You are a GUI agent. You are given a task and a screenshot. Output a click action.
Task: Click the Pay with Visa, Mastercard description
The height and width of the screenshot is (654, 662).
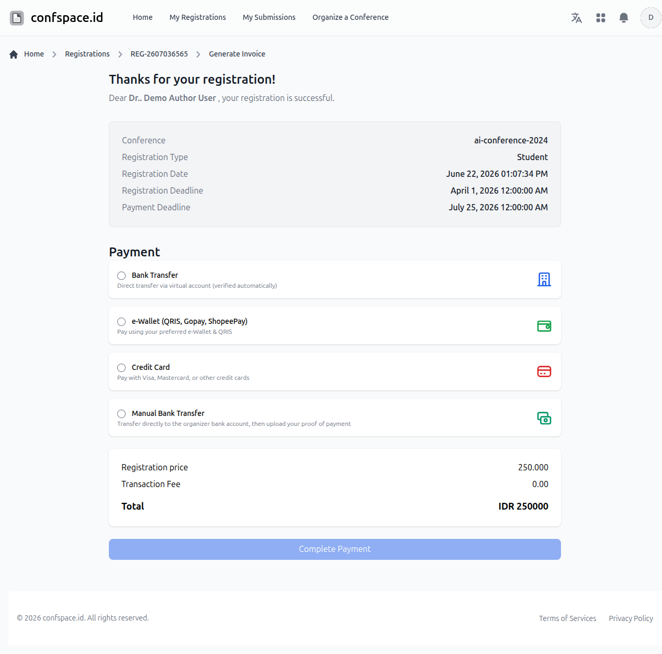pyautogui.click(x=183, y=378)
